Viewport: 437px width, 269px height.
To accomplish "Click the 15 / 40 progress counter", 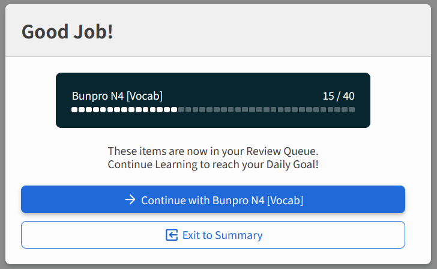I will pos(338,96).
